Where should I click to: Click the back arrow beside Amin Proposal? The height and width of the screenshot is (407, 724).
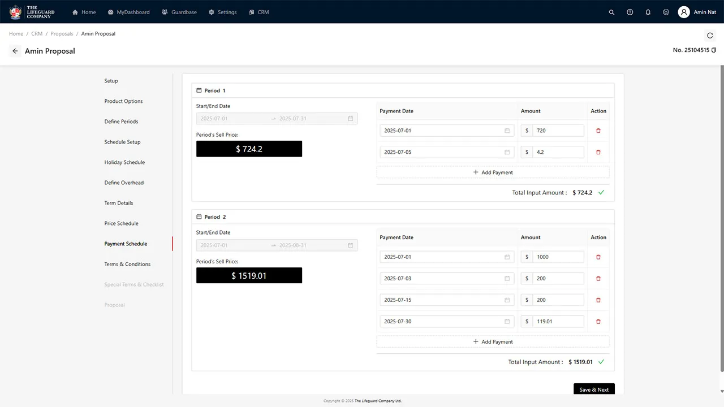15,51
